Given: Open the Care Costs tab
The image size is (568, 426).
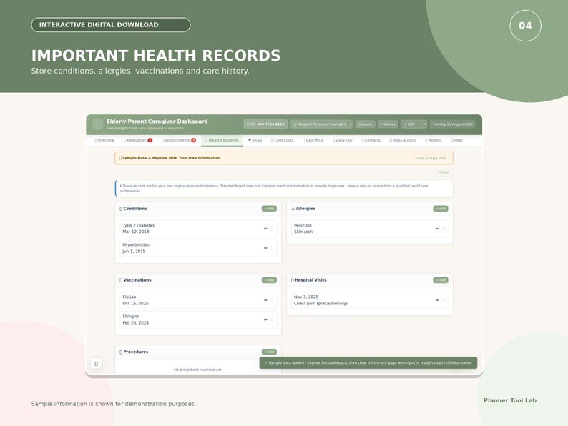Looking at the screenshot, I should pos(282,140).
